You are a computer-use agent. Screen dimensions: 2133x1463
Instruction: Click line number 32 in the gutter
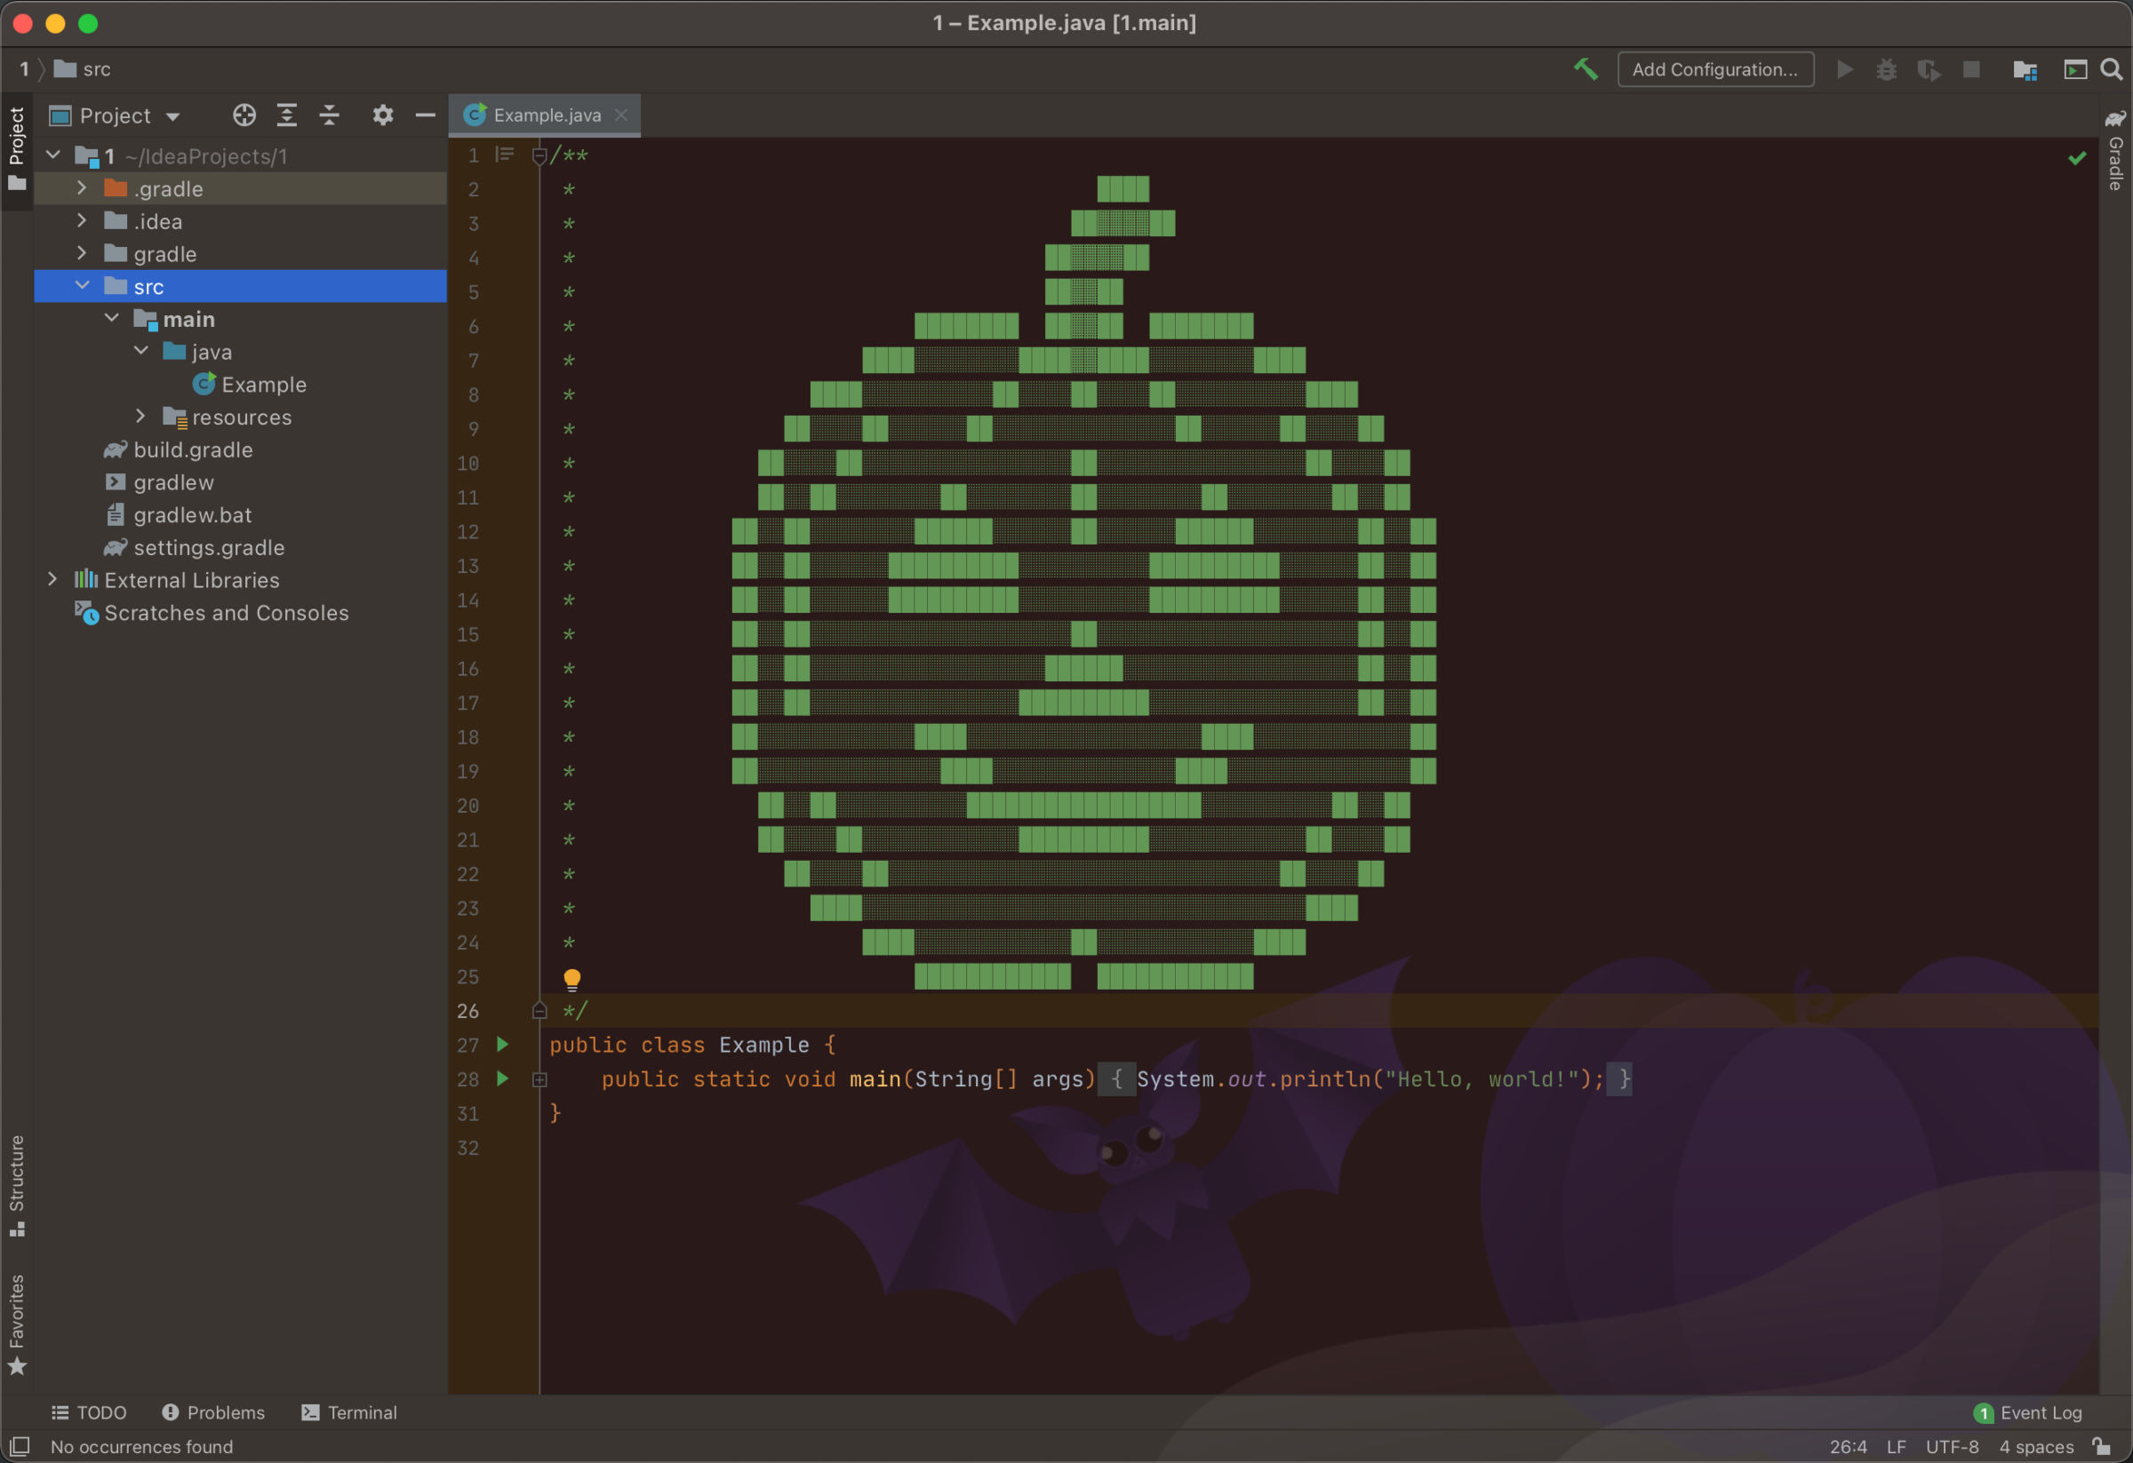point(468,1148)
